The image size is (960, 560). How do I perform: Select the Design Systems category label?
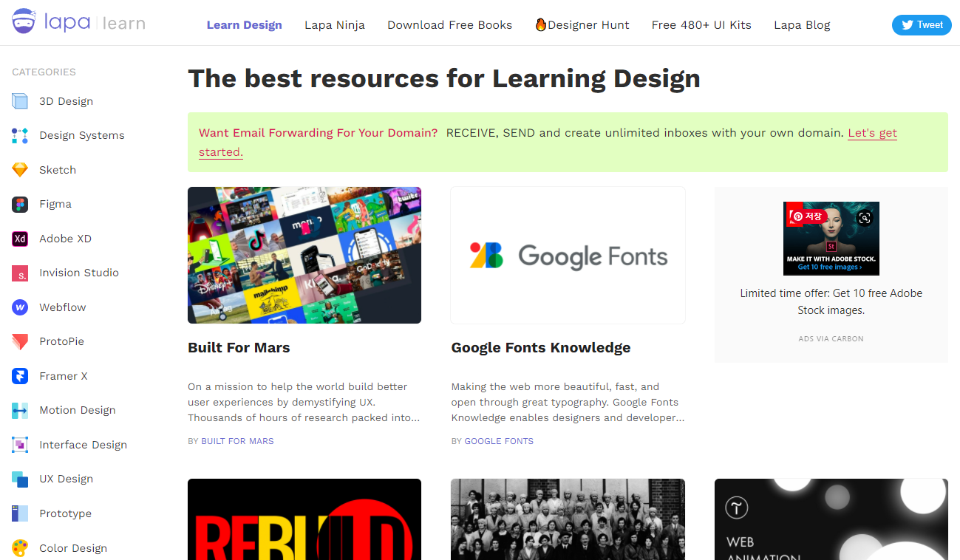(82, 135)
